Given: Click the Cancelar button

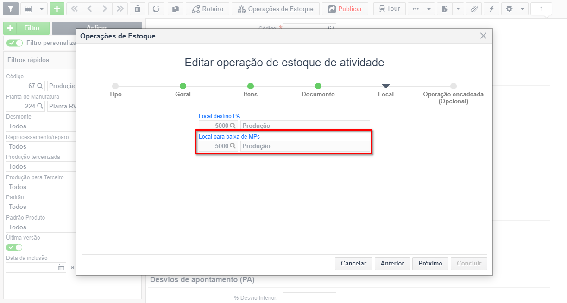Looking at the screenshot, I should (x=353, y=263).
